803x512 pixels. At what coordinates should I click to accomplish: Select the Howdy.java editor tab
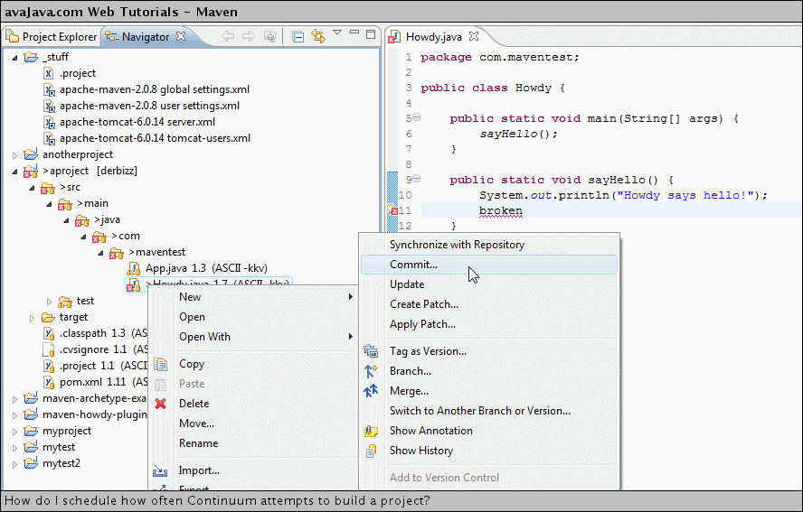click(x=433, y=37)
